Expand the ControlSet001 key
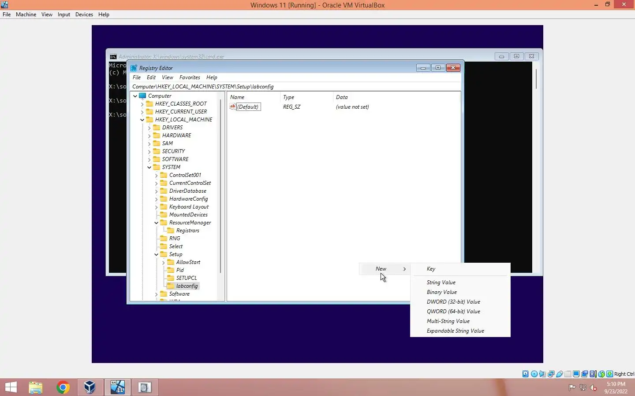This screenshot has height=396, width=635. coord(156,175)
